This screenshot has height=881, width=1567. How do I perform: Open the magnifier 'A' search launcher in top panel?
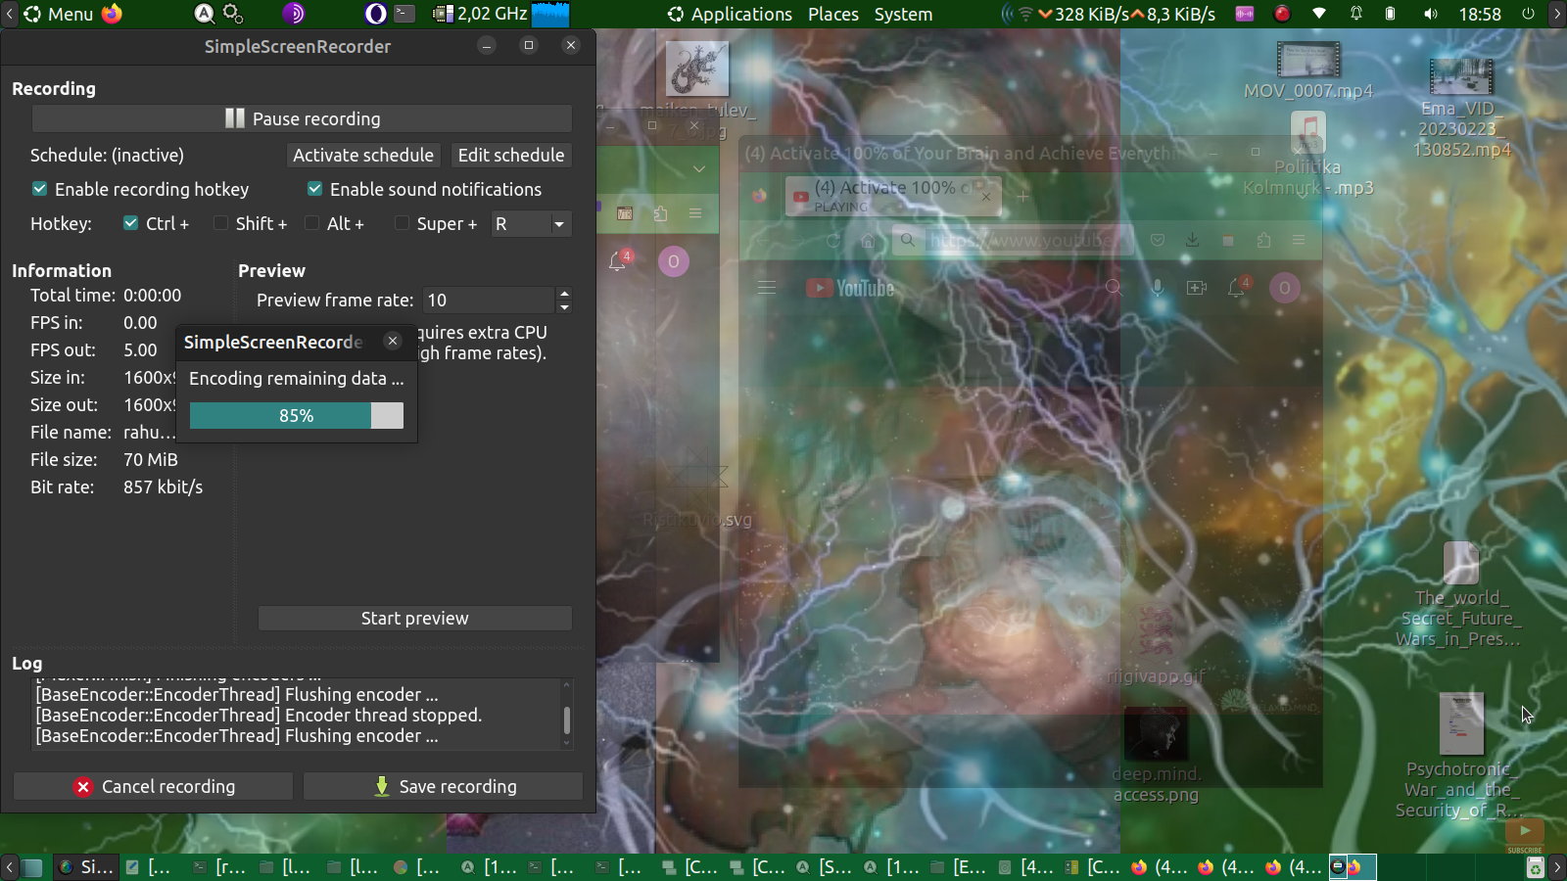click(x=204, y=14)
